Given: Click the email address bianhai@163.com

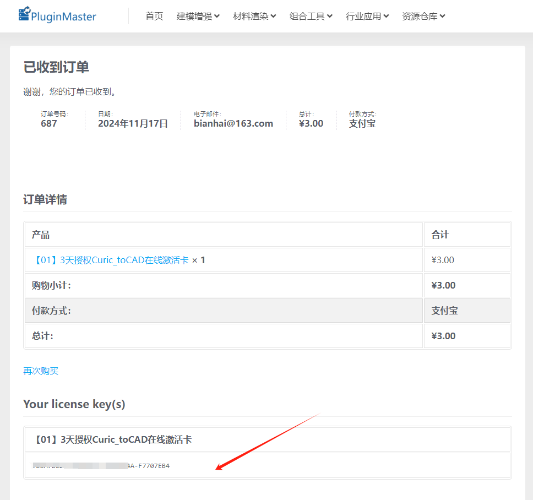Looking at the screenshot, I should (x=233, y=123).
